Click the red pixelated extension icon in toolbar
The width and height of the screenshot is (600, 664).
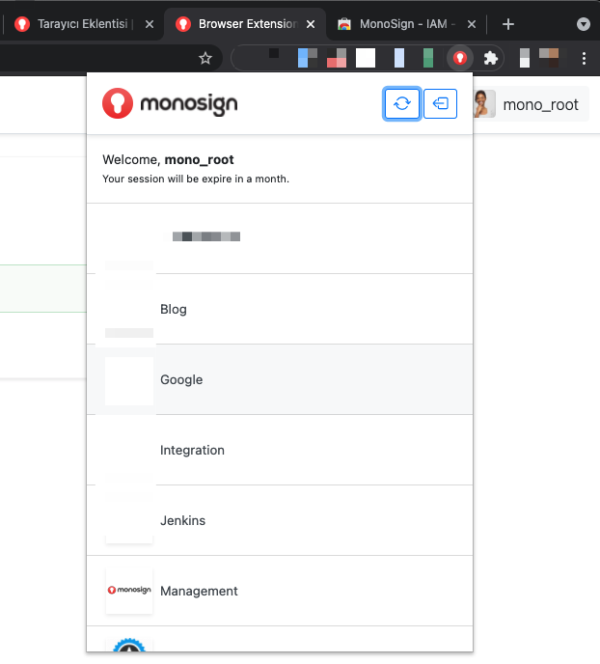pos(337,58)
